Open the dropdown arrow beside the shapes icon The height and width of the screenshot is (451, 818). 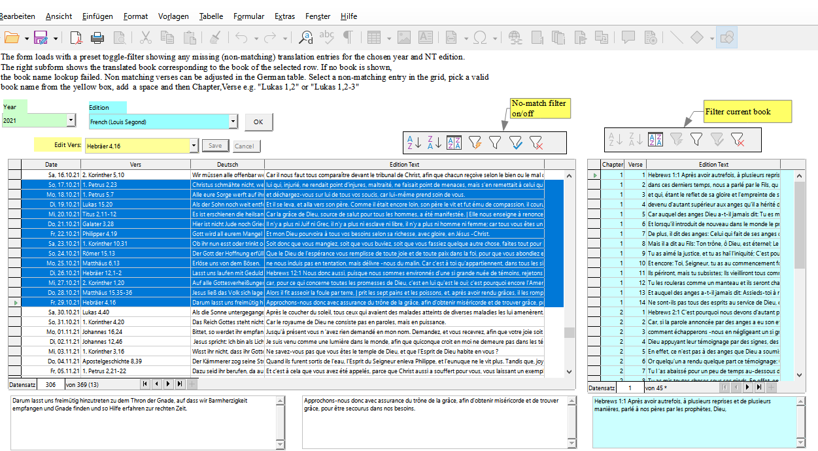(x=711, y=38)
